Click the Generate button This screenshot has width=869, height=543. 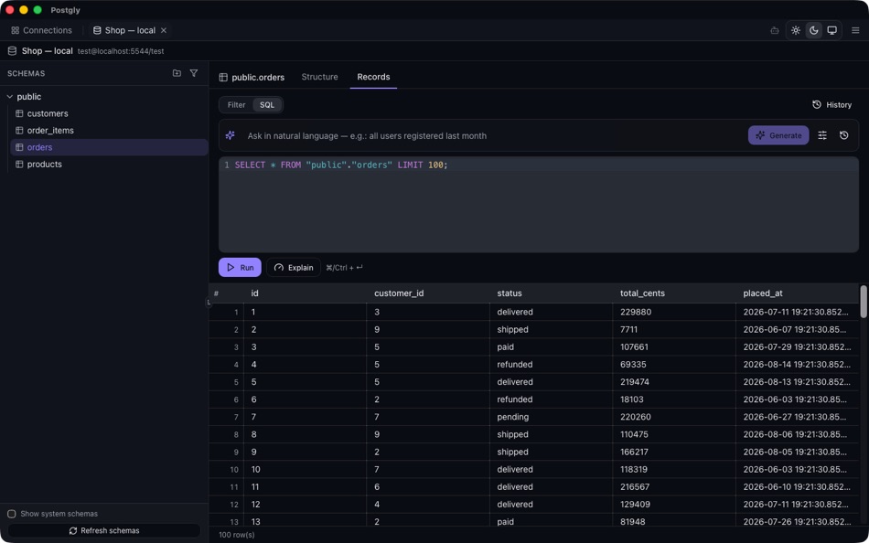[x=778, y=135]
